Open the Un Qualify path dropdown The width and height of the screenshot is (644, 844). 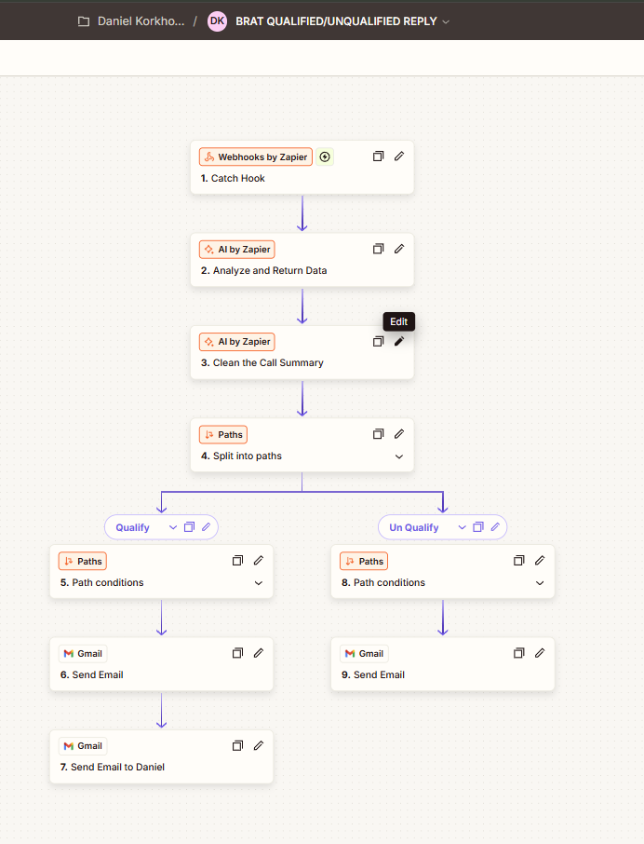pos(462,527)
